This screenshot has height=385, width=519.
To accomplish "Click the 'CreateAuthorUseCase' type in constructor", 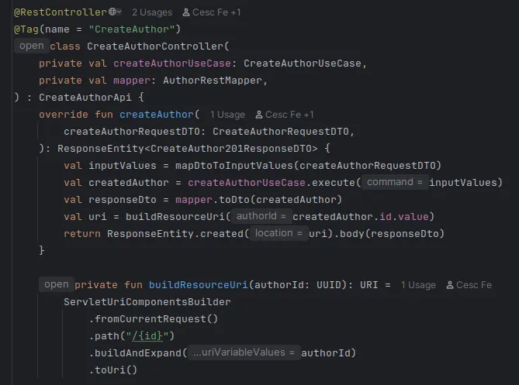I will click(303, 64).
